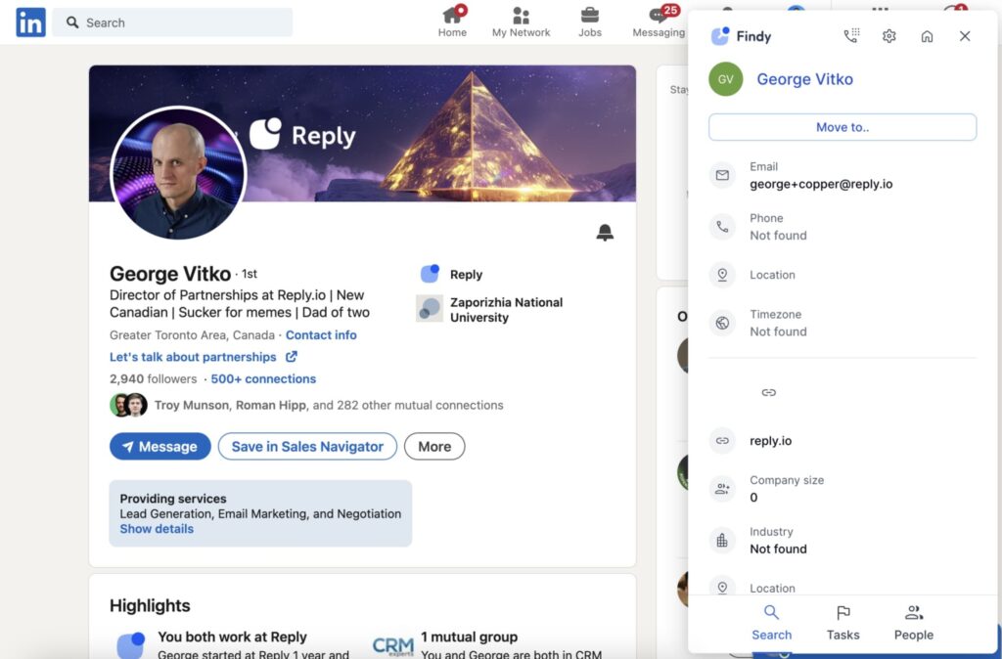Viewport: 1002px width, 659px height.
Task: Open Findy settings gear
Action: (888, 35)
